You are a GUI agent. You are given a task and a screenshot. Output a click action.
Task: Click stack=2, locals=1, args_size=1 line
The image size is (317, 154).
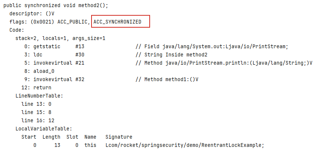point(60,38)
